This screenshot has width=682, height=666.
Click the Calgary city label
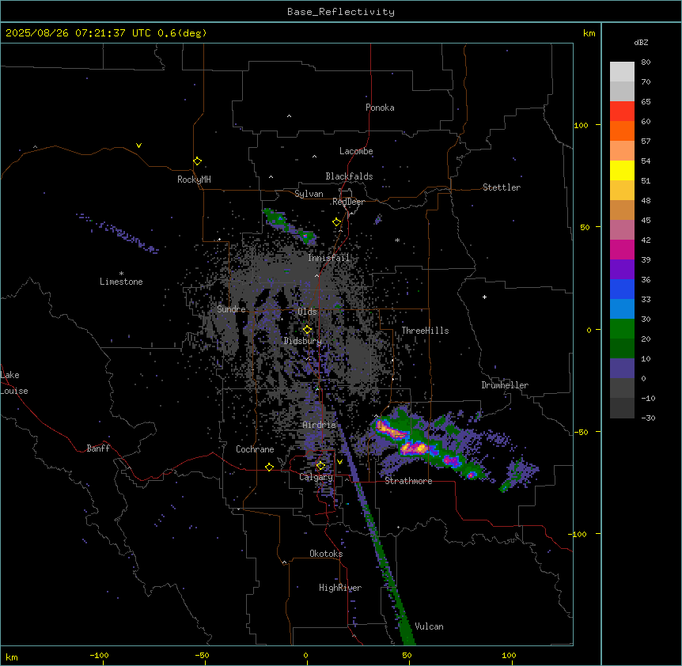point(316,477)
